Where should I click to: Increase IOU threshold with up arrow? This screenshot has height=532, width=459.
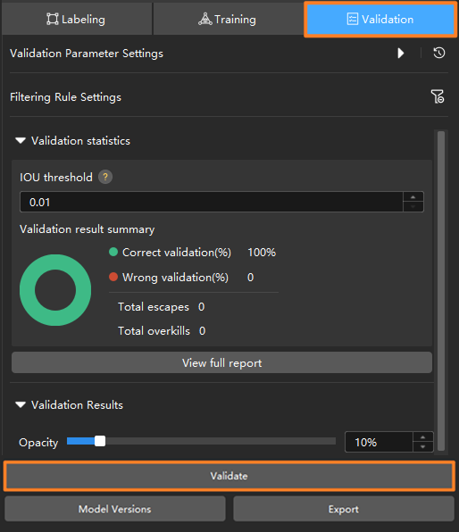(x=413, y=197)
